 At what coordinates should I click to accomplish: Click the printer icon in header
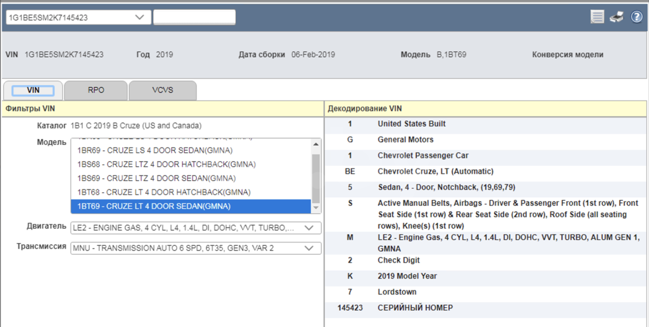(617, 17)
